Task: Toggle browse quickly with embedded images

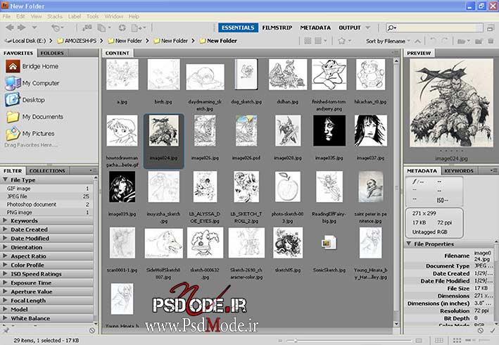Action: tap(308, 41)
